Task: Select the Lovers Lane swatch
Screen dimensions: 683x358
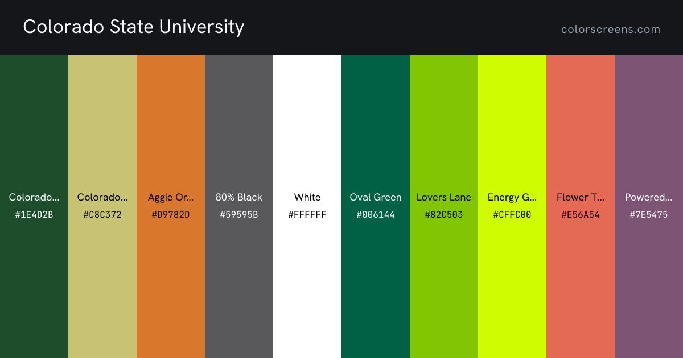Action: (444, 206)
